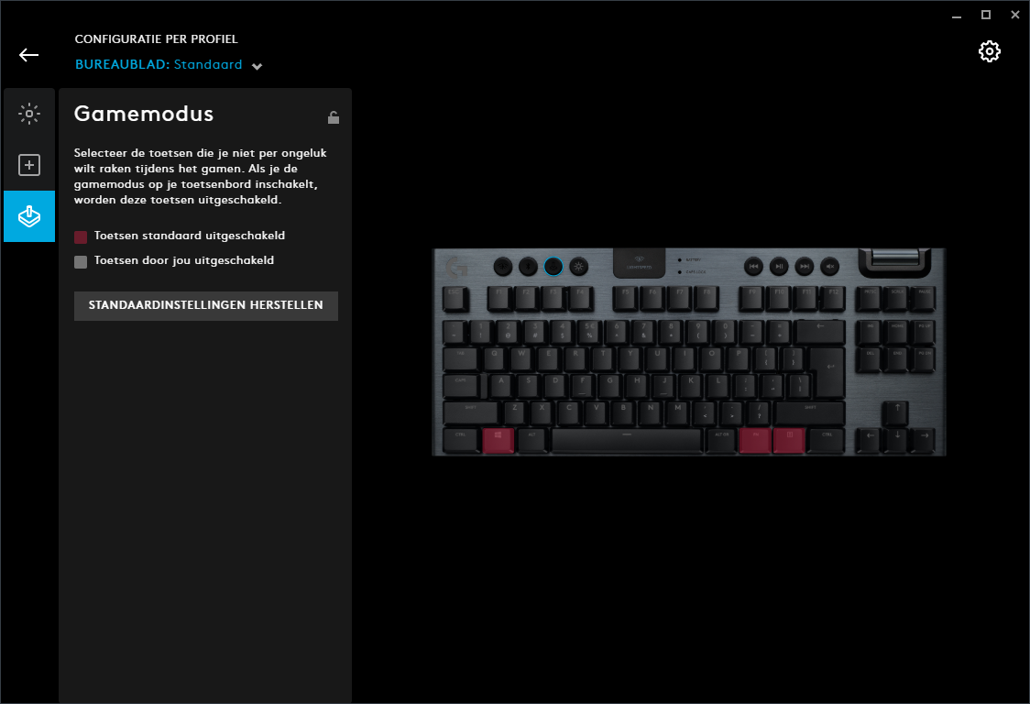1030x704 pixels.
Task: Toggle the red FN key on the keyboard
Action: tap(755, 440)
